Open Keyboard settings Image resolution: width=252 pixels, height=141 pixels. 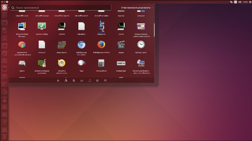click(x=121, y=63)
